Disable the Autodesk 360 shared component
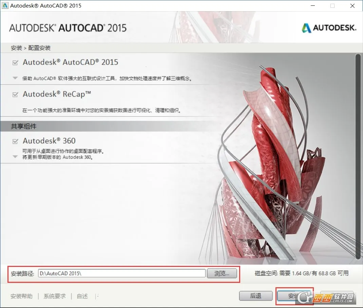 click(x=15, y=140)
